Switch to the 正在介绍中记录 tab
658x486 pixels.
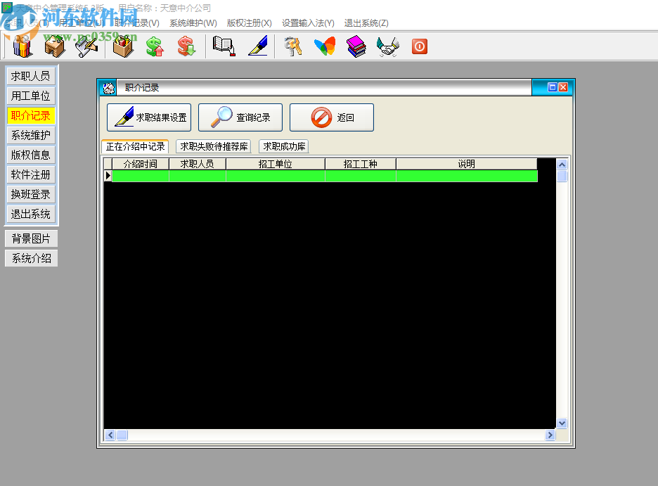coord(135,146)
